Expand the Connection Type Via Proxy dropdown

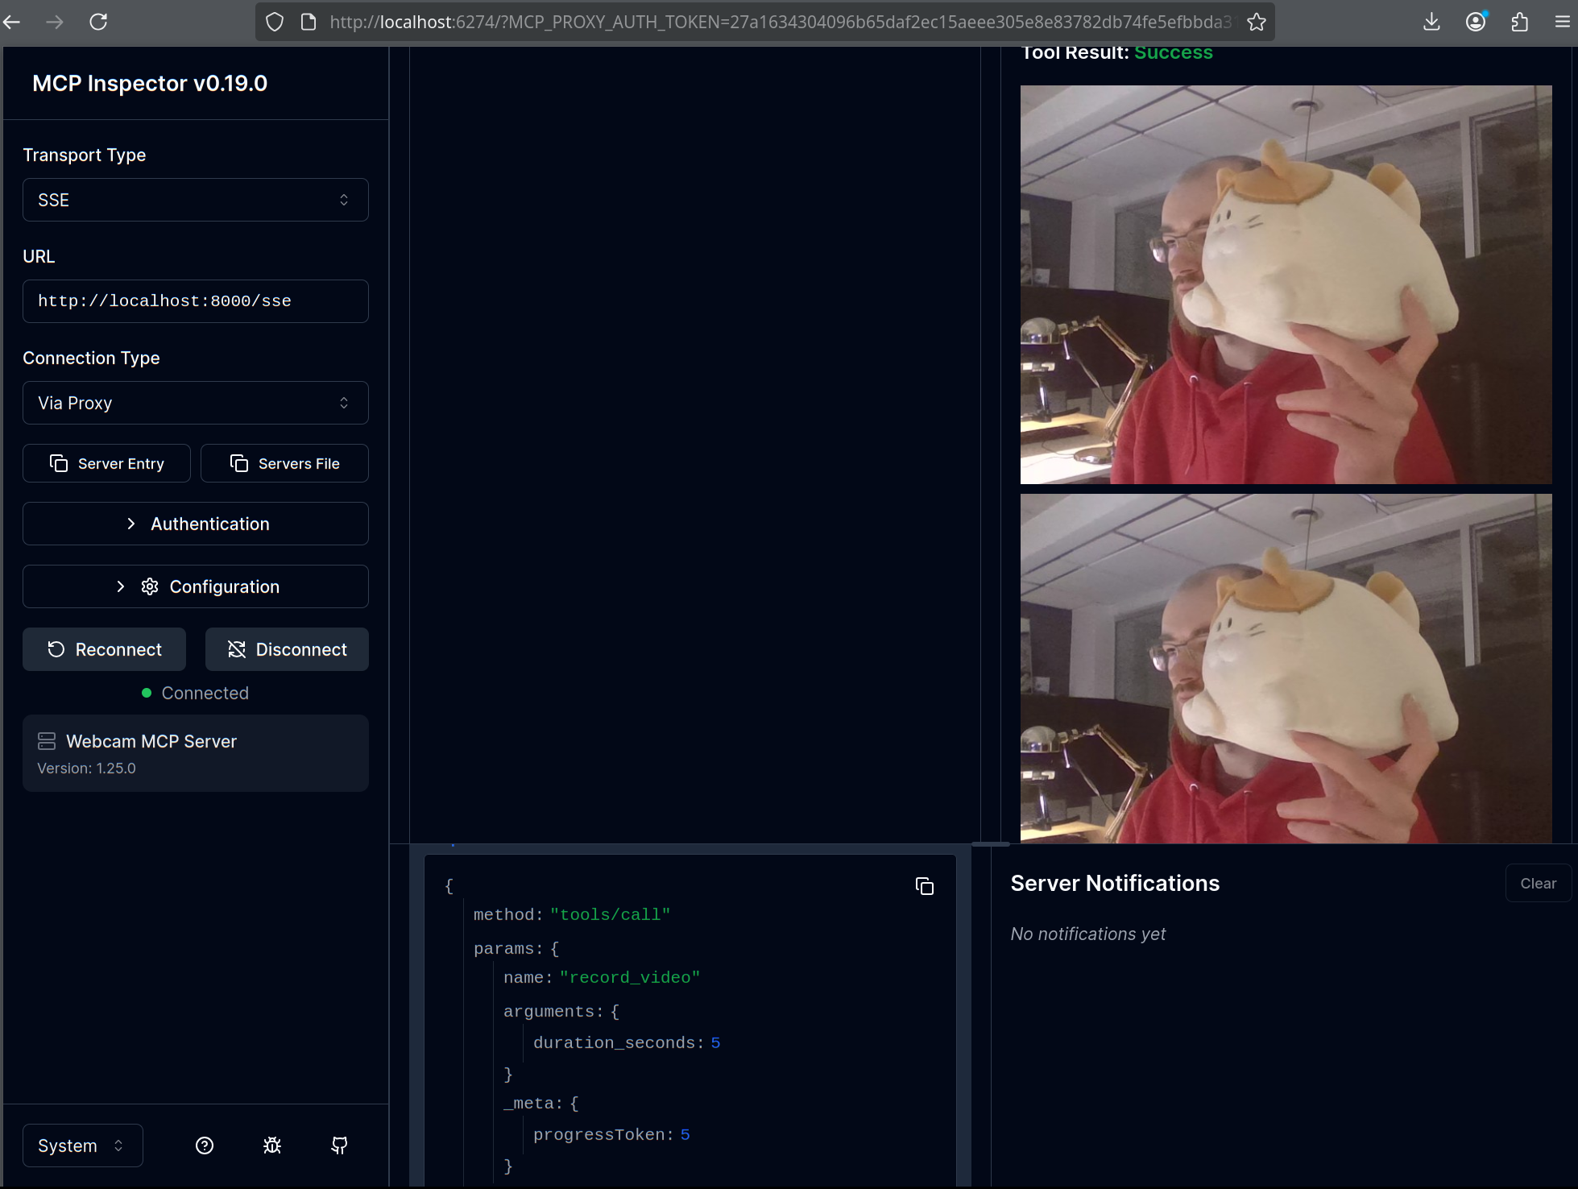coord(195,403)
